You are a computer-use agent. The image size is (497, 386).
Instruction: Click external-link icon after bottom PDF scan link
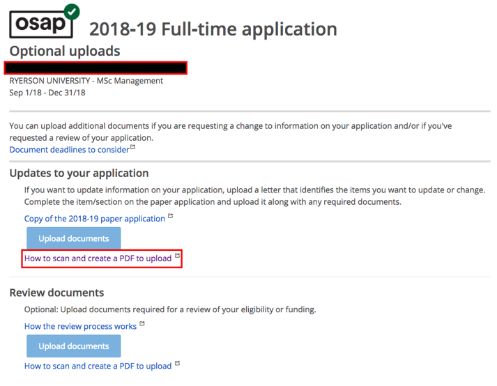176,364
